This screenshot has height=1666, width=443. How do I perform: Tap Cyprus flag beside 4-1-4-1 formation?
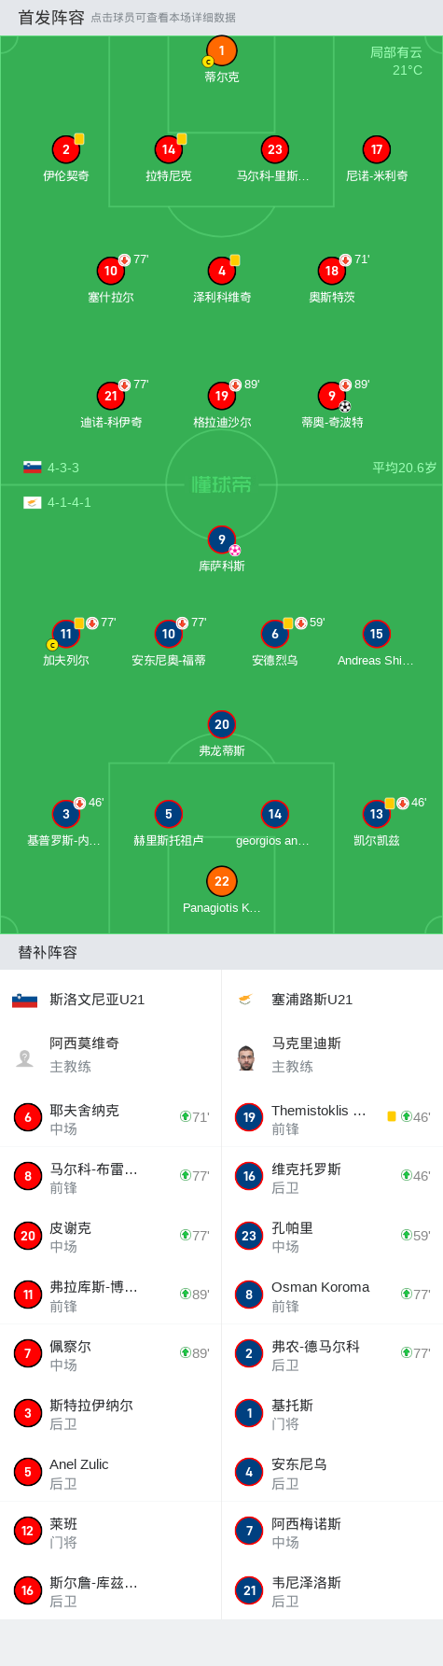(33, 502)
